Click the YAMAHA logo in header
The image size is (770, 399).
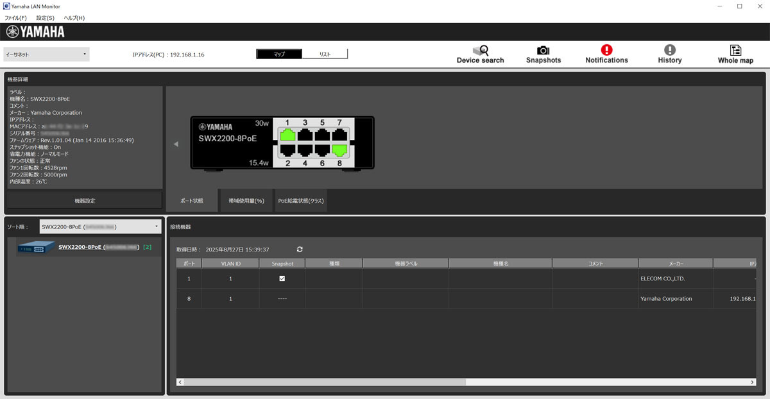[35, 32]
